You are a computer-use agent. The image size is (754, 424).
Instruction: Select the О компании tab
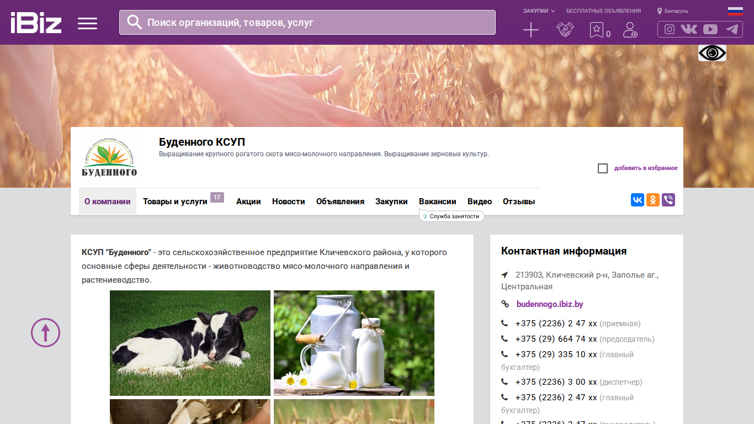pyautogui.click(x=108, y=202)
